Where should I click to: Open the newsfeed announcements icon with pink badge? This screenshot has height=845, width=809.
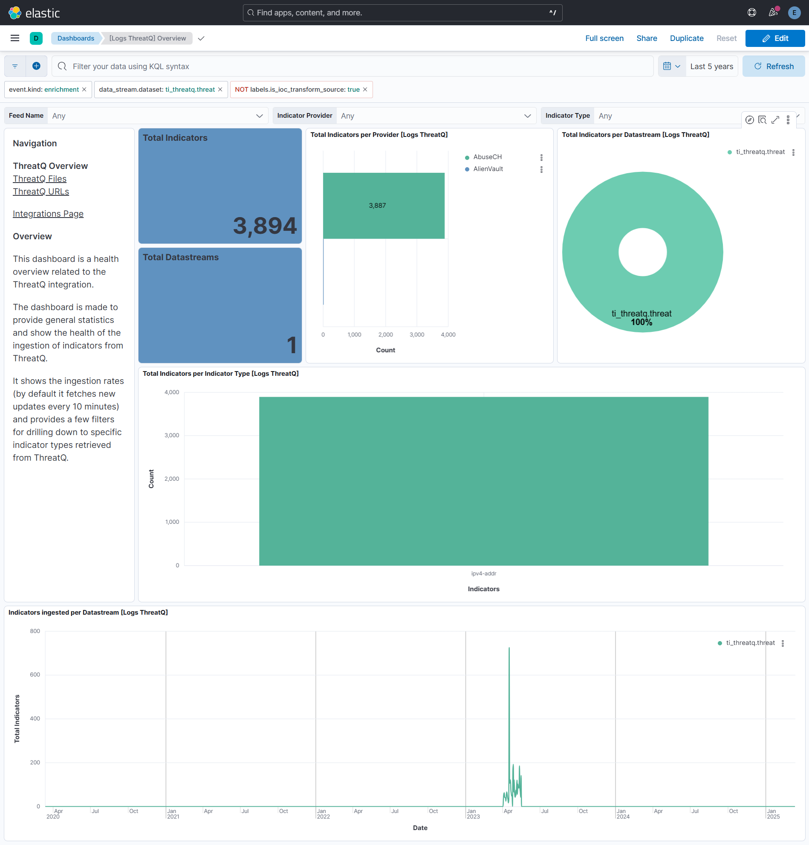coord(772,12)
